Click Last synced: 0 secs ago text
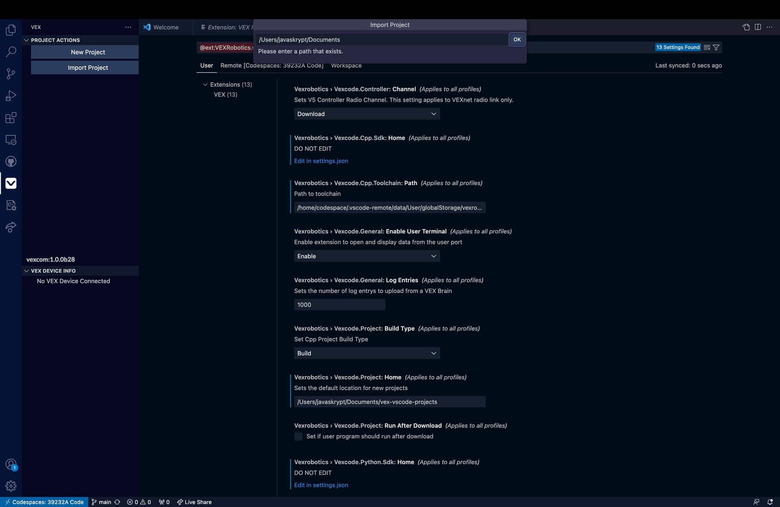The height and width of the screenshot is (507, 780). click(x=689, y=65)
